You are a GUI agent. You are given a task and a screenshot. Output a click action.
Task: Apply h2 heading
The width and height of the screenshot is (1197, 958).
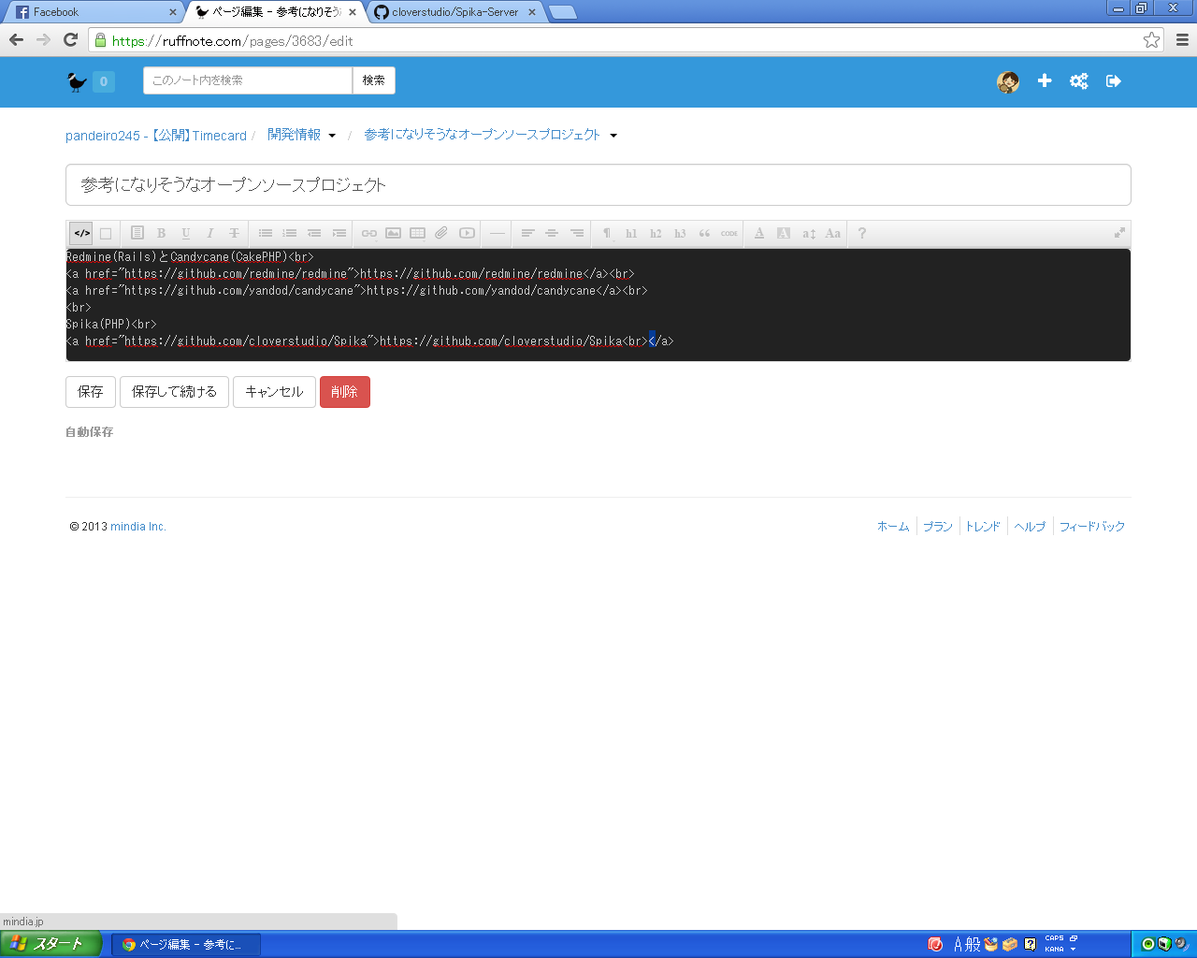(x=656, y=233)
